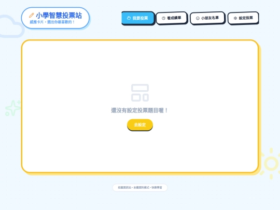Viewport: 280px width, 210px height.
Task: Click the footer text 校園資訊站 · 本機資料模式 · 快樂學習
Action: click(140, 188)
